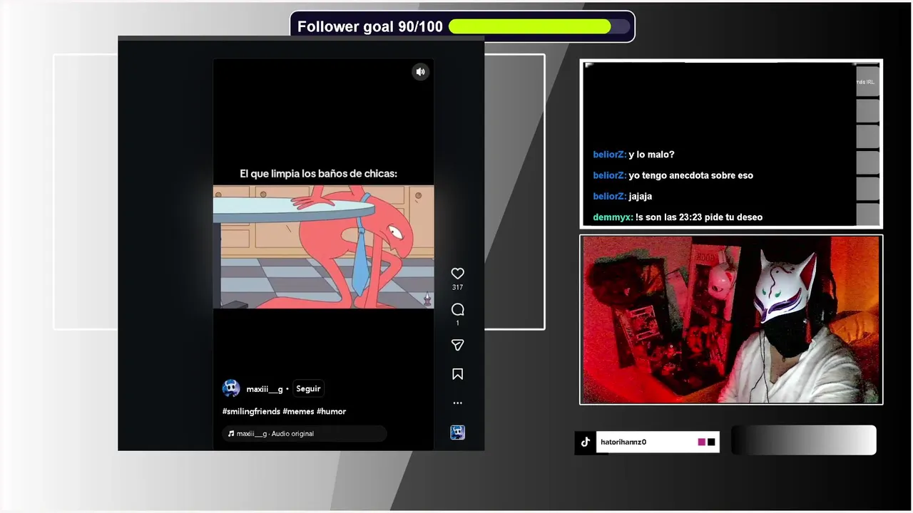Click chat message 'jajaja' from beliorZ

(x=640, y=196)
